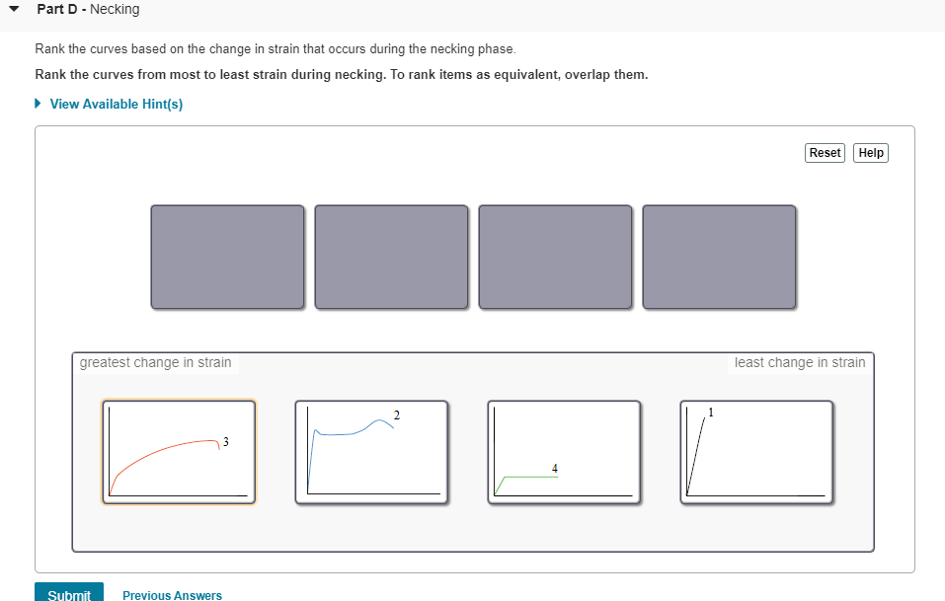This screenshot has width=945, height=601.
Task: Collapse the Part D - Necking section
Action: [x=14, y=9]
